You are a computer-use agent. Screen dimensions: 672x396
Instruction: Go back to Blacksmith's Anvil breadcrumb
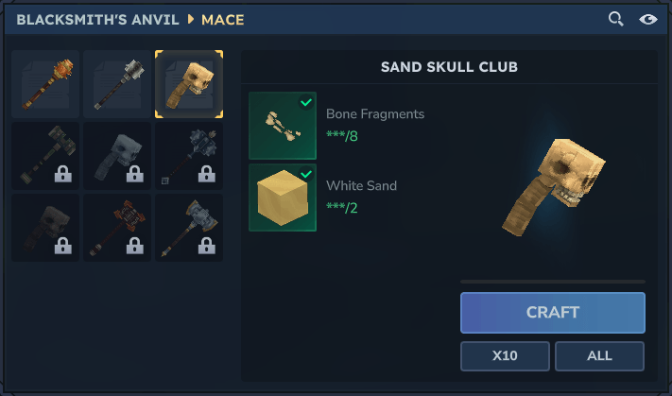pos(97,20)
